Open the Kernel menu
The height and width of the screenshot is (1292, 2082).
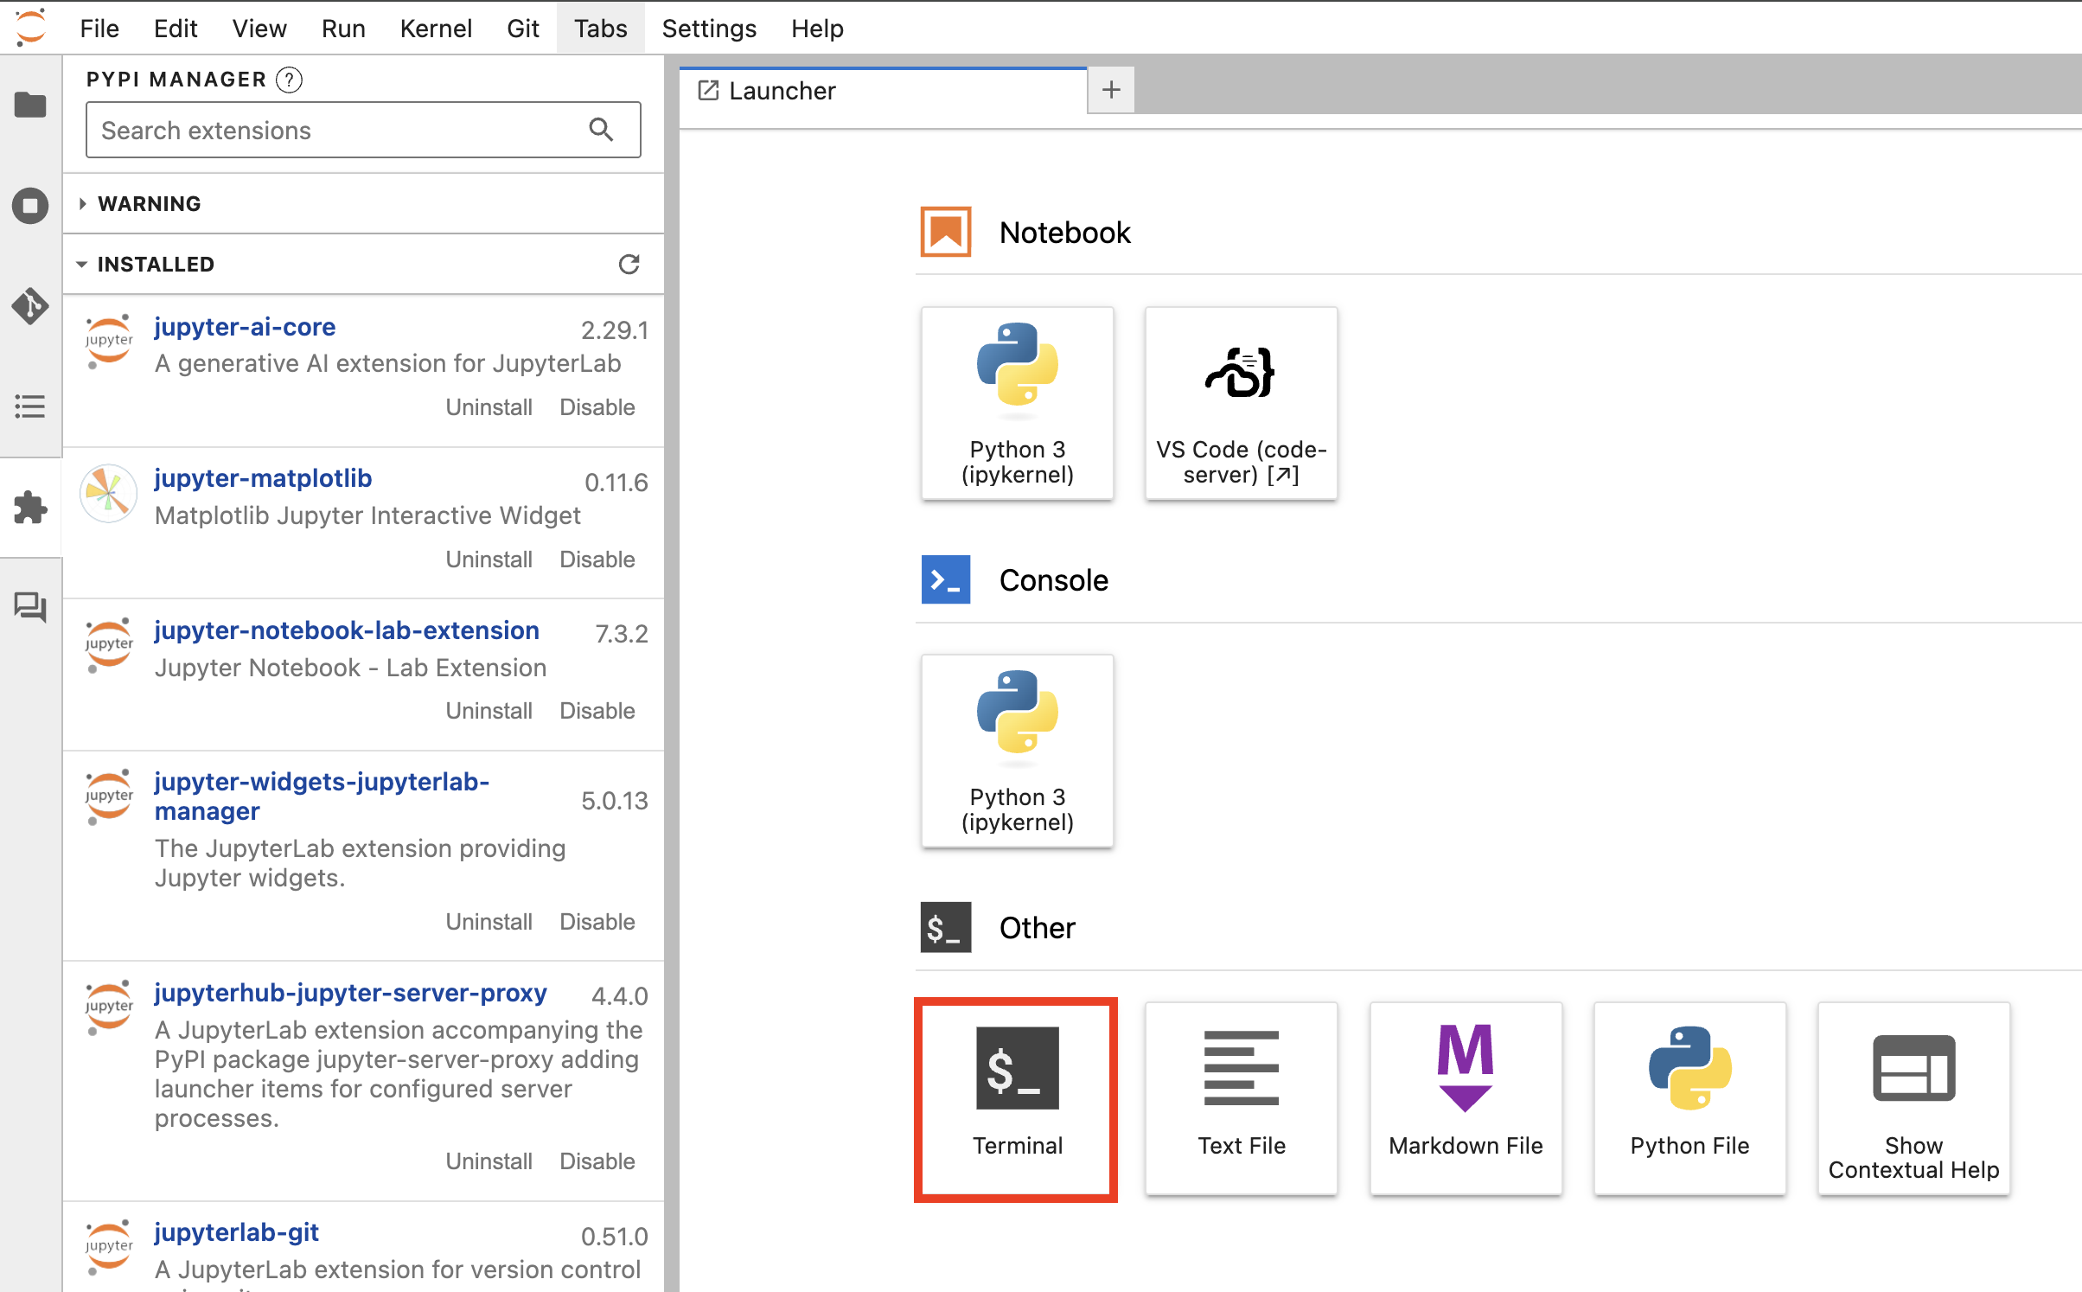435,29
